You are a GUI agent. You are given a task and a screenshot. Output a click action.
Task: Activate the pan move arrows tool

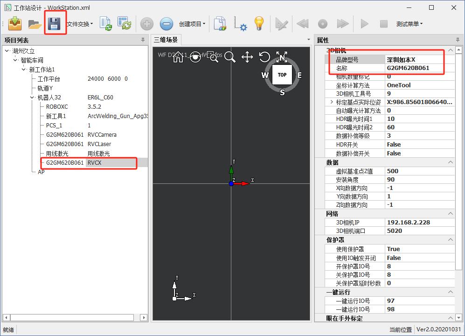click(247, 57)
